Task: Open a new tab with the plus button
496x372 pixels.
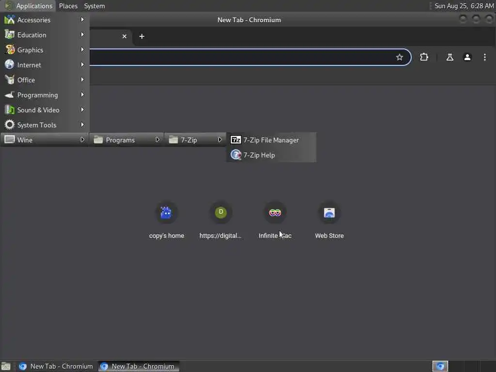Action: tap(142, 36)
